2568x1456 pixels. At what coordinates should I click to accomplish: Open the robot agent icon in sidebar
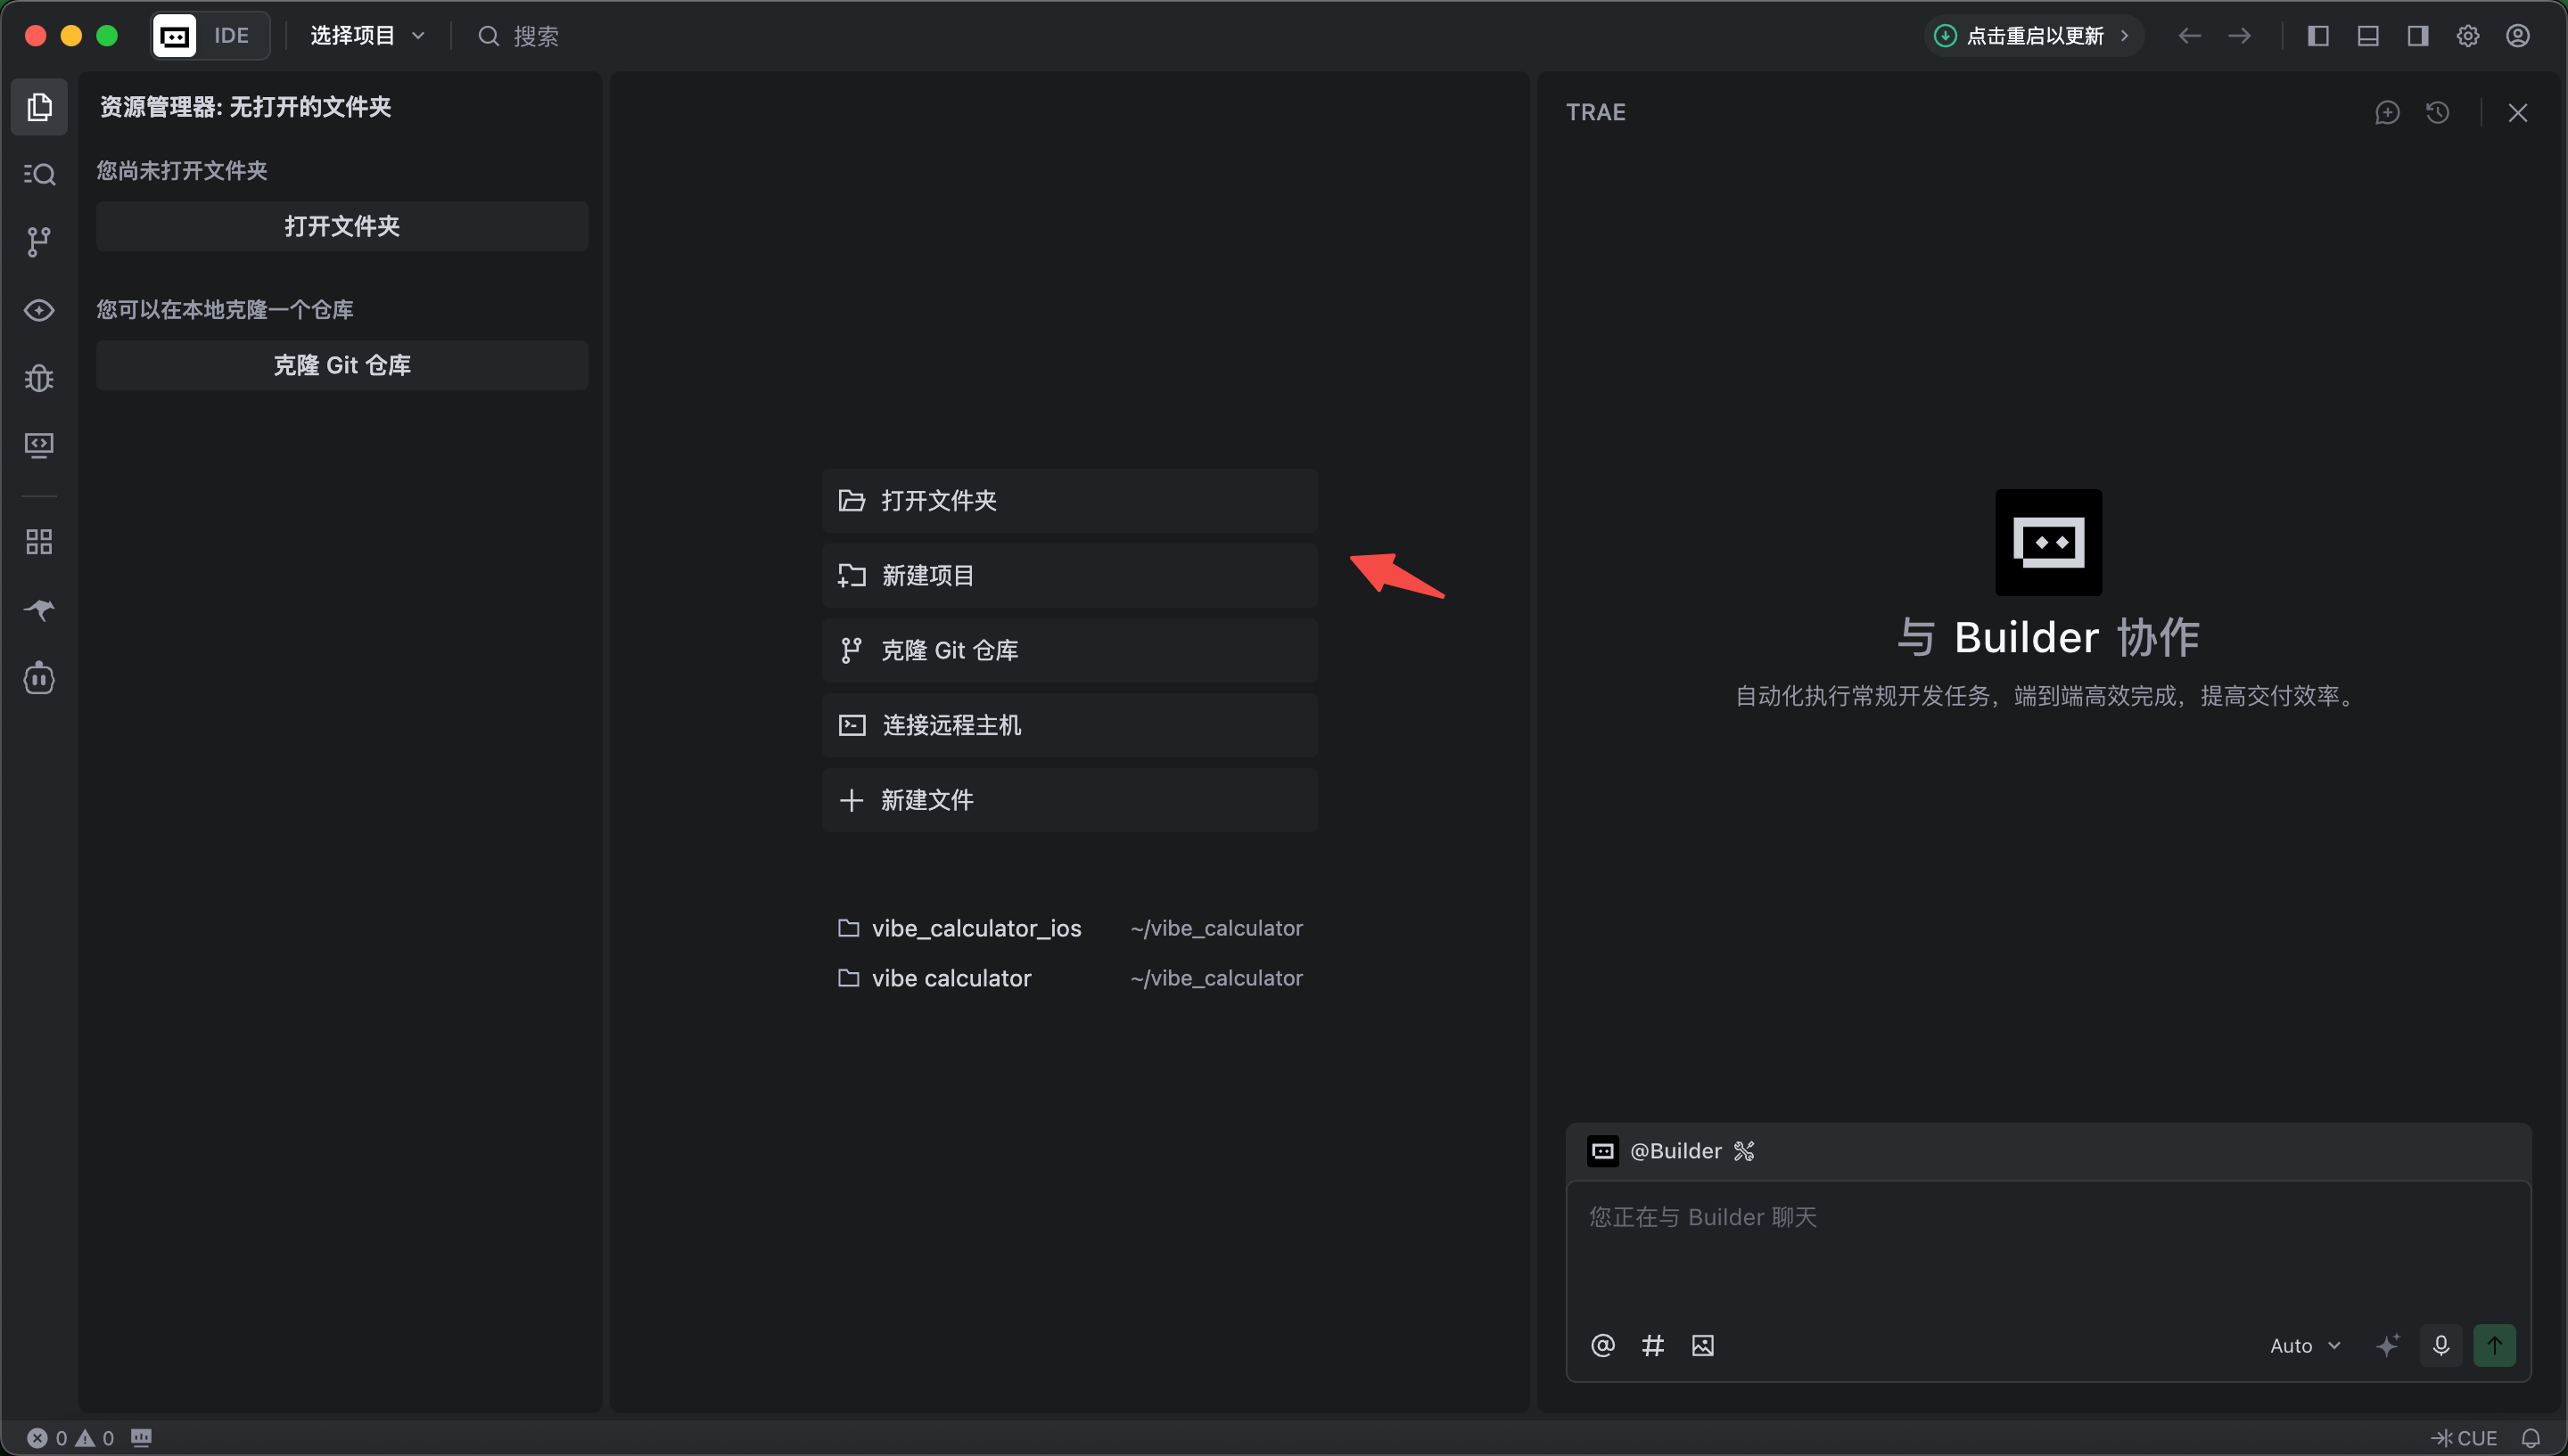(39, 678)
